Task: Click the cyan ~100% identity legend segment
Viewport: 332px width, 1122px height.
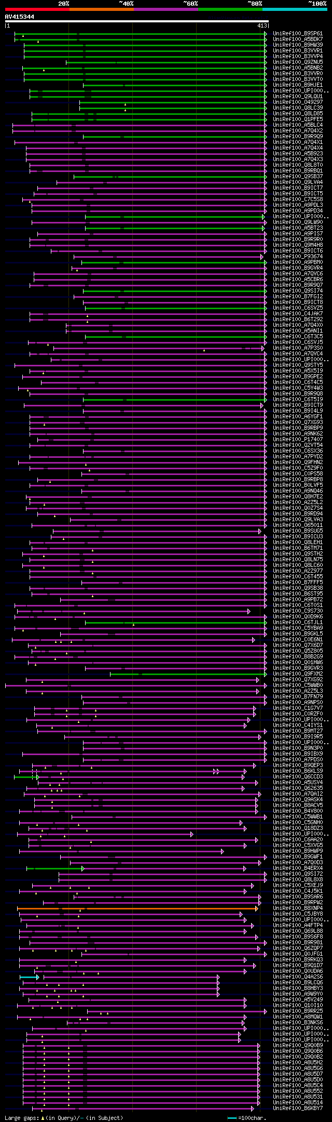Action: click(295, 9)
